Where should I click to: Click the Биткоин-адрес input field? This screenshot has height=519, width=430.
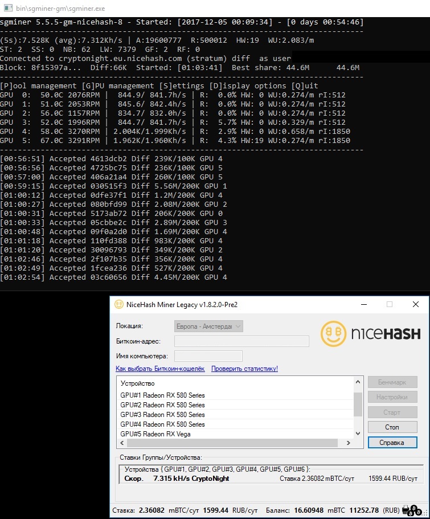[241, 341]
